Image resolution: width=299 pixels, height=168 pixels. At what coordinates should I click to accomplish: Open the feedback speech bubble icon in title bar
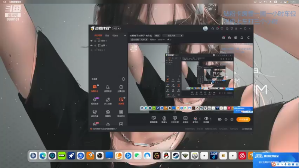click(222, 29)
